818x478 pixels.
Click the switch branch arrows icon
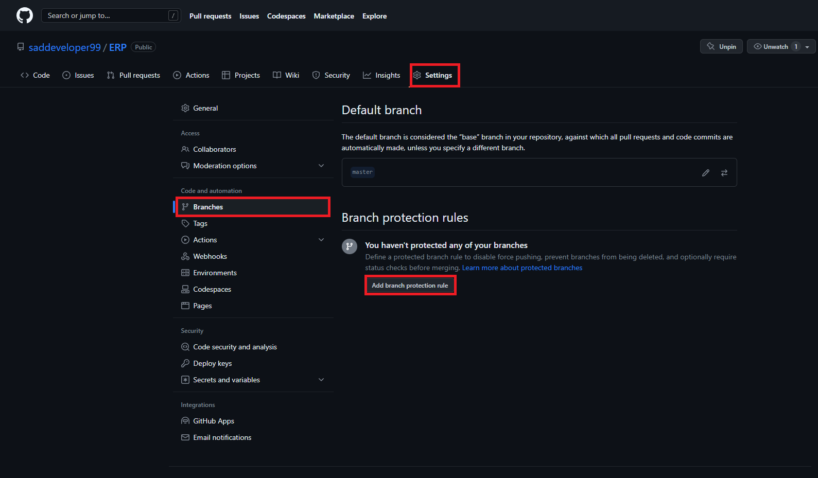(x=724, y=173)
